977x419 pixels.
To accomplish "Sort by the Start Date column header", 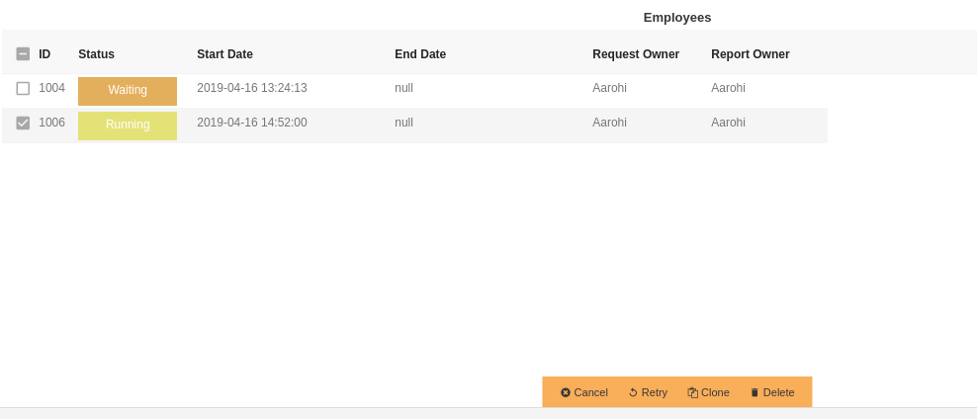I will [224, 54].
